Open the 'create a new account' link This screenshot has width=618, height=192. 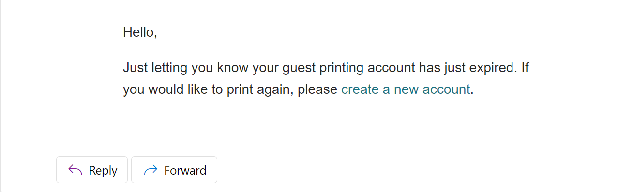406,89
